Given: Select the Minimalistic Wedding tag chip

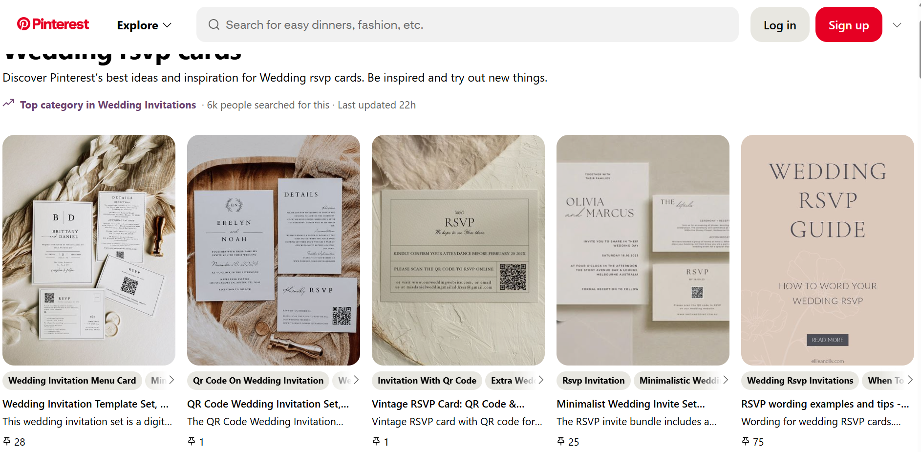Looking at the screenshot, I should [x=679, y=381].
